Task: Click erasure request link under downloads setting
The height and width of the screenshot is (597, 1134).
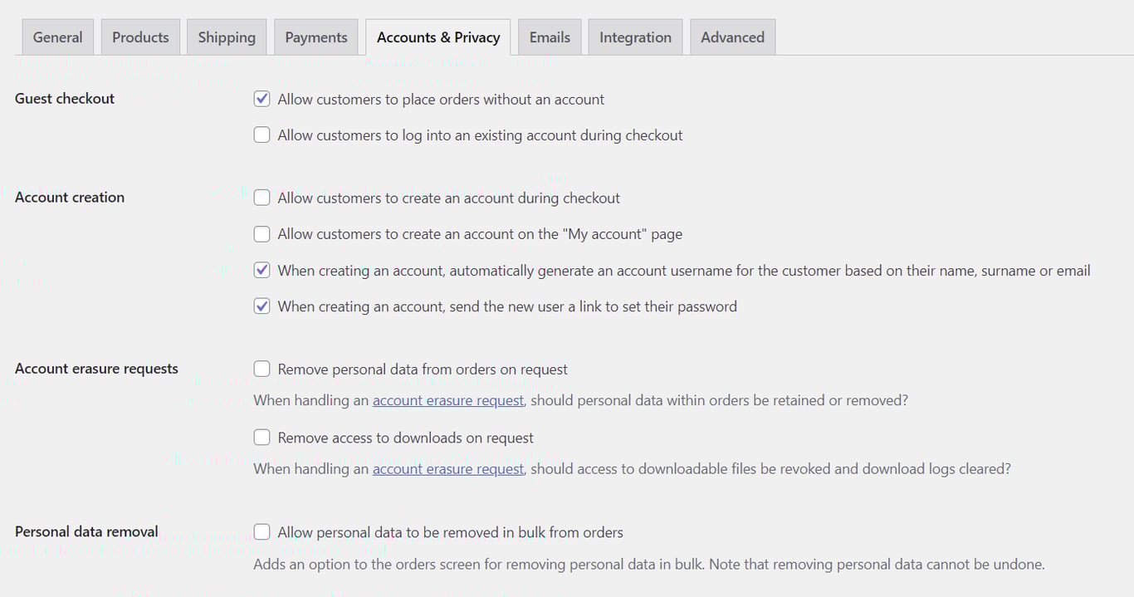Action: point(447,468)
